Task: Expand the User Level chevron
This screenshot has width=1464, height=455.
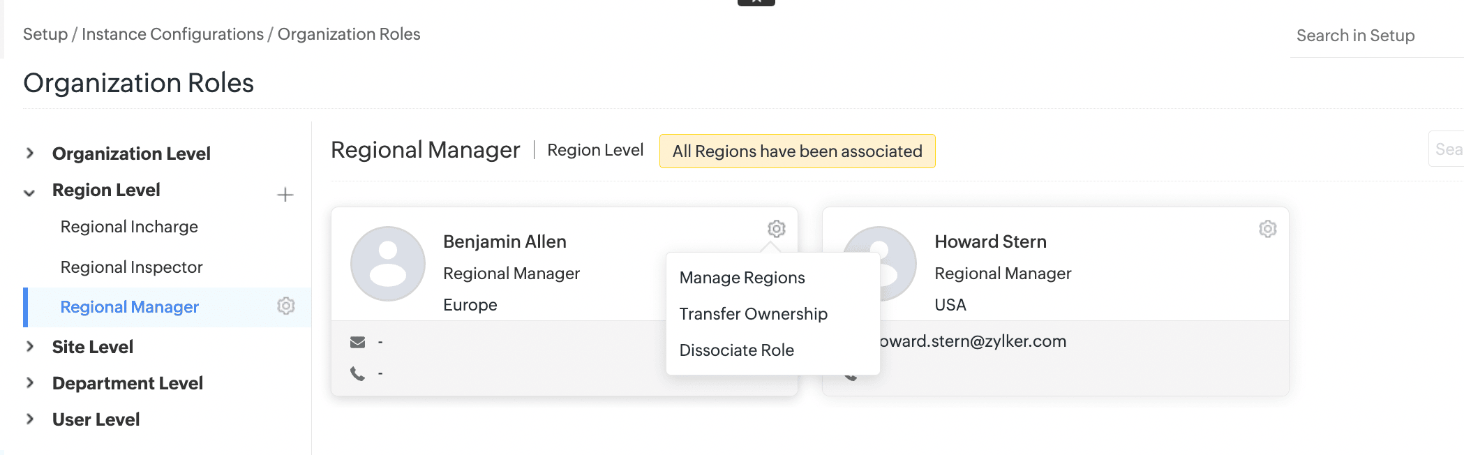Action: point(30,419)
